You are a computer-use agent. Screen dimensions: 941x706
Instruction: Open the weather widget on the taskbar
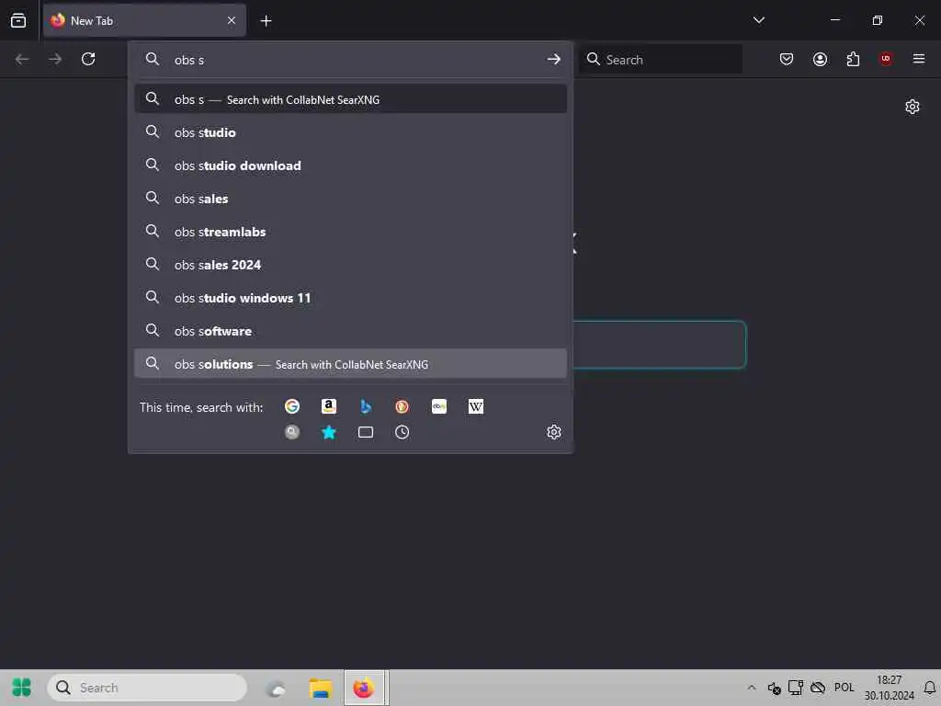tap(276, 688)
